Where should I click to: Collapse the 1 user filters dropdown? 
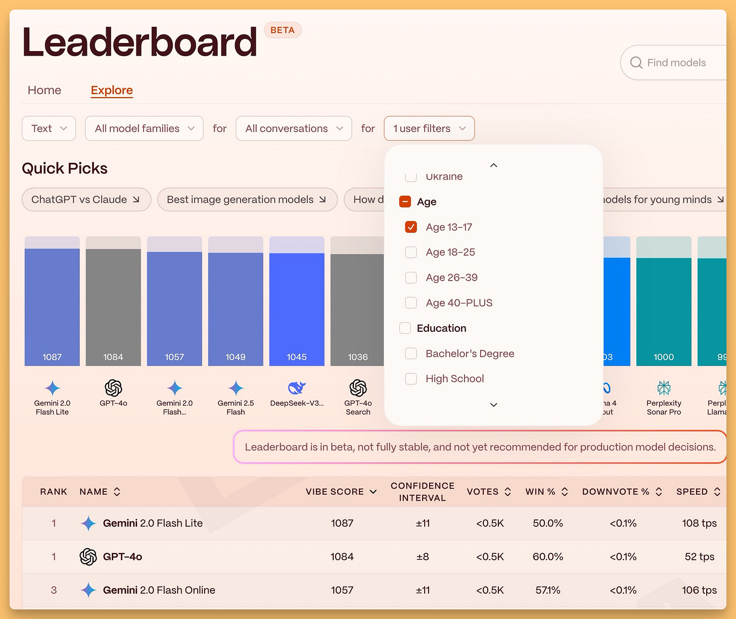pyautogui.click(x=429, y=128)
